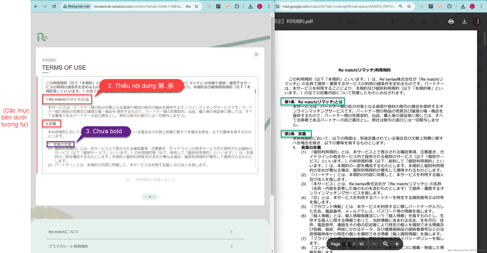Image resolution: width=487 pixels, height=253 pixels.
Task: Go back in the left browser window
Action: tap(36, 6)
